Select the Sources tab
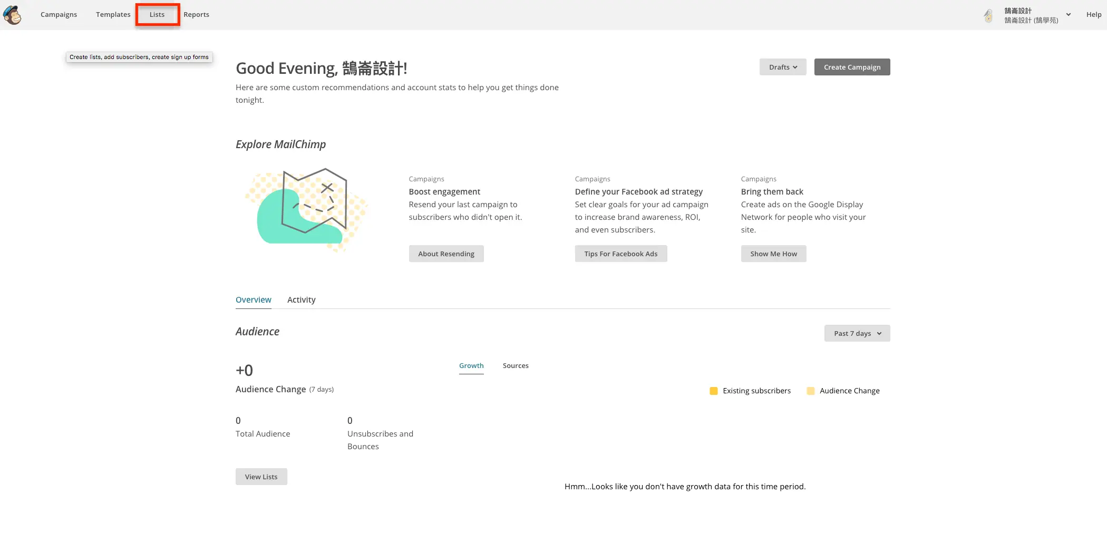This screenshot has height=542, width=1107. [516, 365]
